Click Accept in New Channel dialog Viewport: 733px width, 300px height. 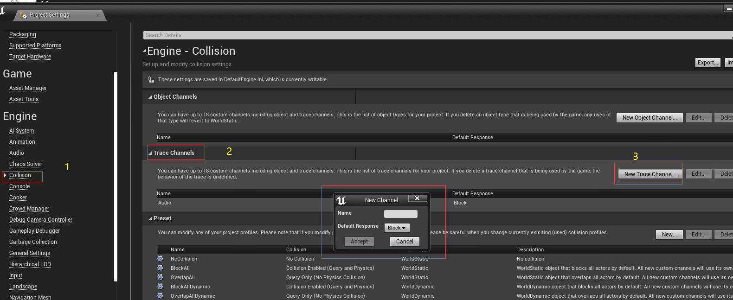pos(359,242)
